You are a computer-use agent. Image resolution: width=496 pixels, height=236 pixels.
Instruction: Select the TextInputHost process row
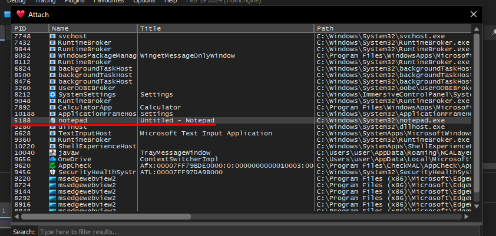[x=242, y=134]
